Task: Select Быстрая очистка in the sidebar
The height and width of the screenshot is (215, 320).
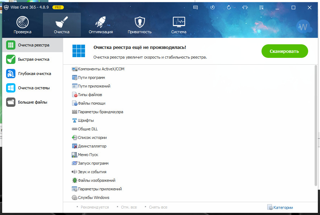Action: 32,59
